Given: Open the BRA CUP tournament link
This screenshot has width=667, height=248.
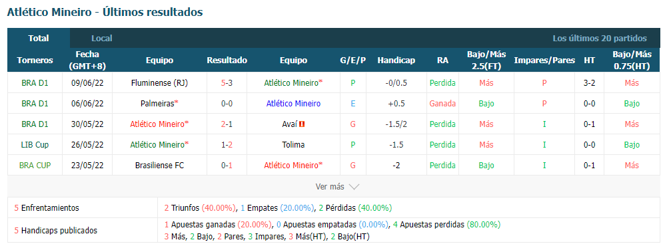Looking at the screenshot, I should pyautogui.click(x=35, y=165).
